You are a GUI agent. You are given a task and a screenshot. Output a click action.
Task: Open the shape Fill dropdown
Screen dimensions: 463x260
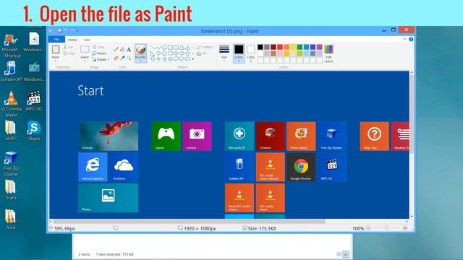click(x=202, y=53)
